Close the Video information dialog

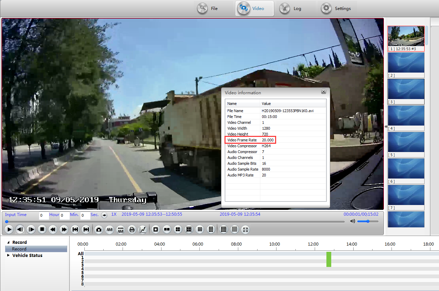point(324,92)
